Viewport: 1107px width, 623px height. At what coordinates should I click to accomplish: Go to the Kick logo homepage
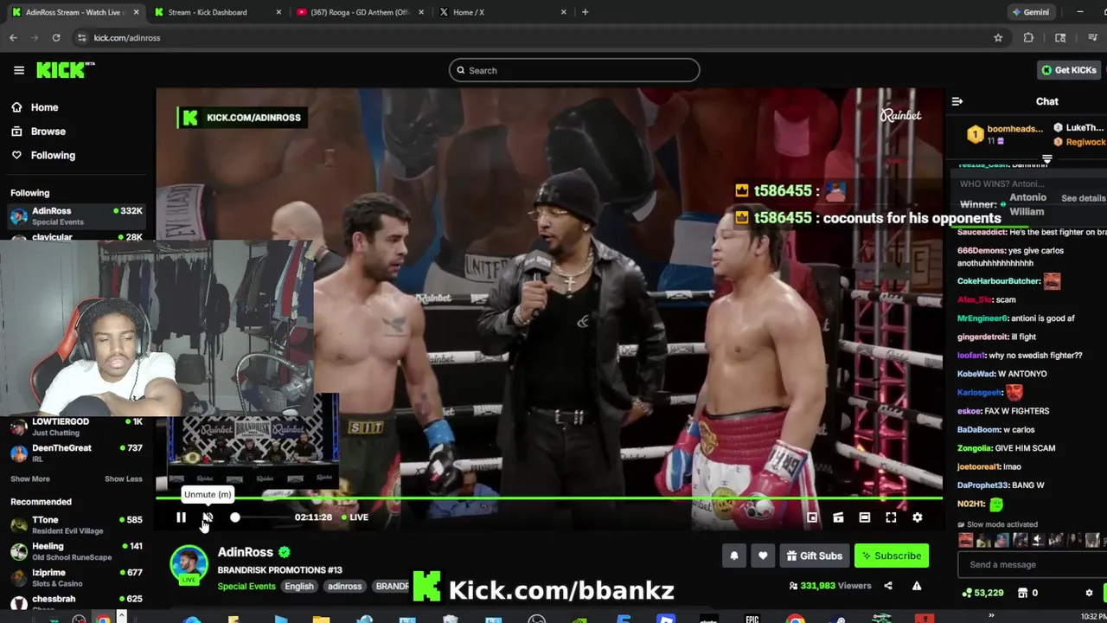coord(64,70)
